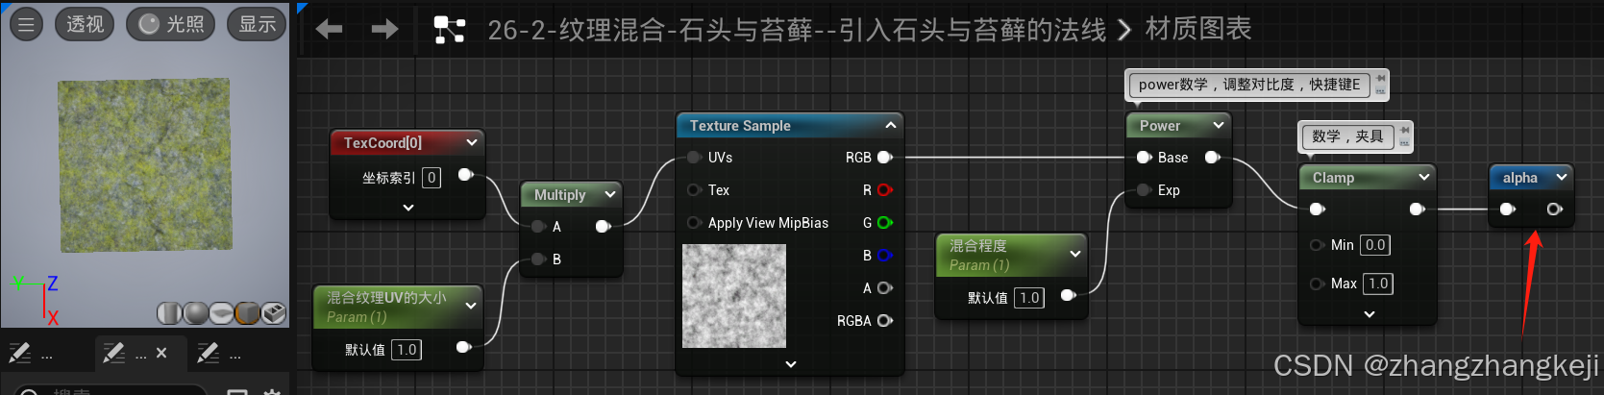This screenshot has width=1604, height=395.
Task: Expand Texture Sample node bottom chevron
Action: 791,364
